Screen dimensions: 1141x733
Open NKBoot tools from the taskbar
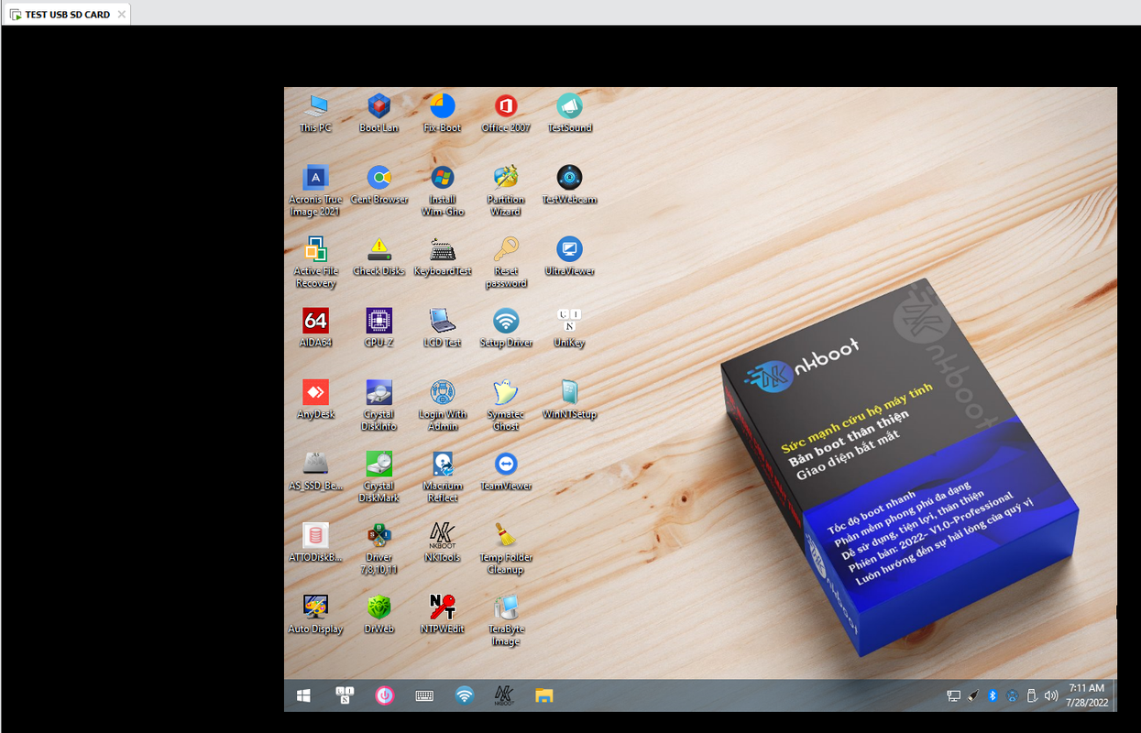(x=503, y=695)
